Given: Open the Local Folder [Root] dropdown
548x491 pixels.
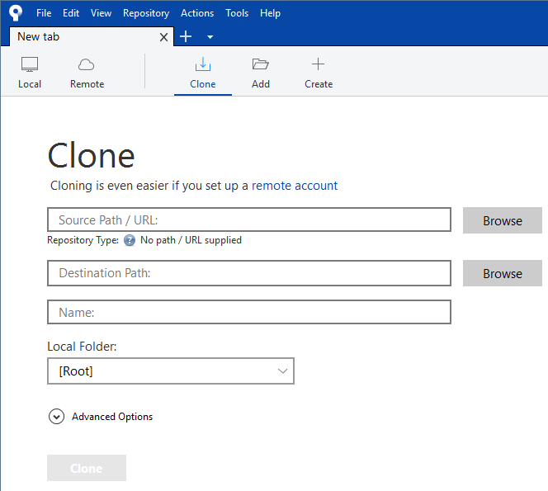Looking at the screenshot, I should 171,371.
